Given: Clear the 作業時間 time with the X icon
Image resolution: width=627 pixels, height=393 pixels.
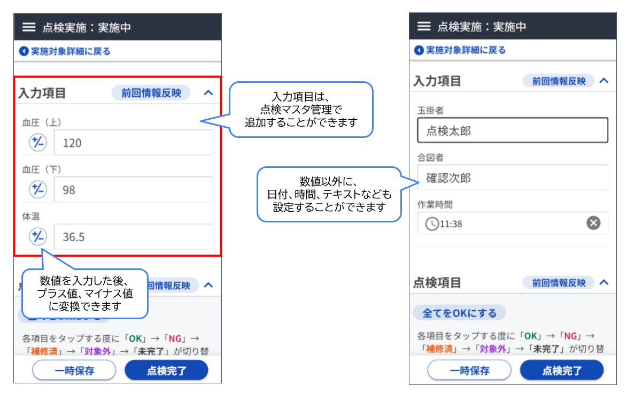Looking at the screenshot, I should pyautogui.click(x=593, y=223).
